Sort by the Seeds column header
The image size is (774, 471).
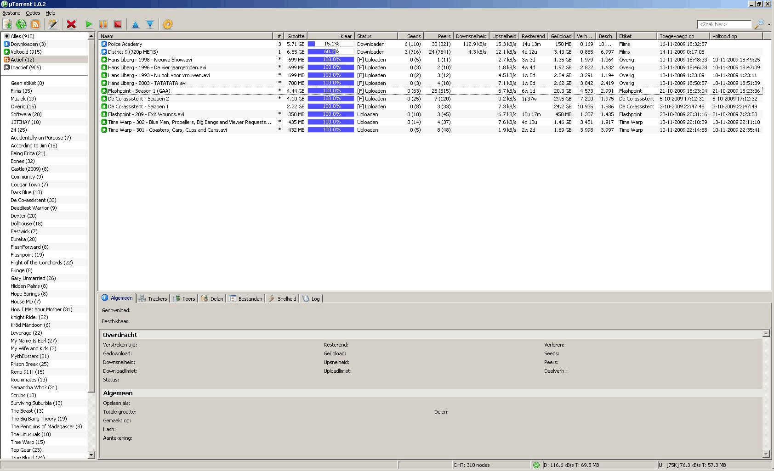[410, 36]
